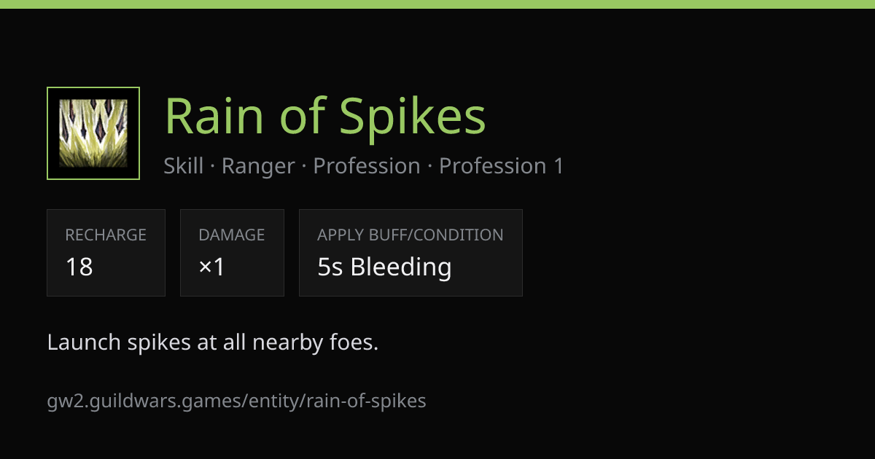Open the gw2.guildwars.games entity URL

237,401
